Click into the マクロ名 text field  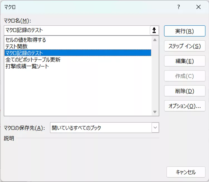(x=77, y=30)
